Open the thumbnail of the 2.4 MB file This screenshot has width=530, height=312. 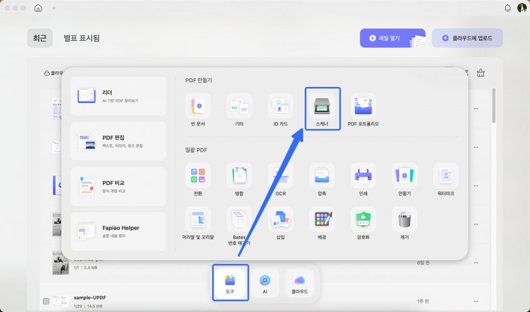click(x=61, y=263)
